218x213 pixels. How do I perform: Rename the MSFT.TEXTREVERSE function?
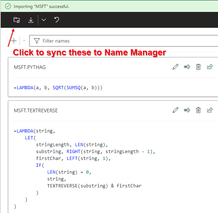pyautogui.click(x=187, y=110)
